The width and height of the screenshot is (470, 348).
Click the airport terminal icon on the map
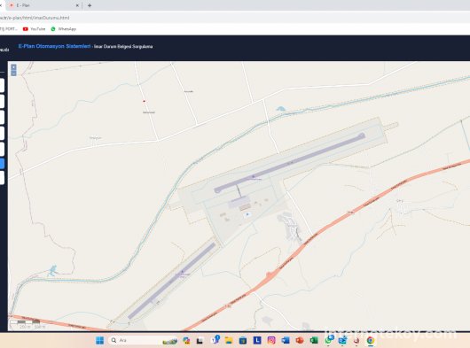tap(247, 214)
